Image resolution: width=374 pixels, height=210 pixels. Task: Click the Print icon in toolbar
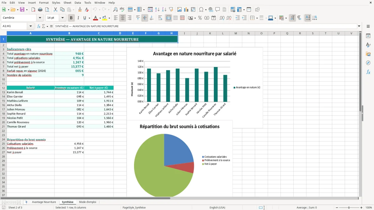(40, 10)
